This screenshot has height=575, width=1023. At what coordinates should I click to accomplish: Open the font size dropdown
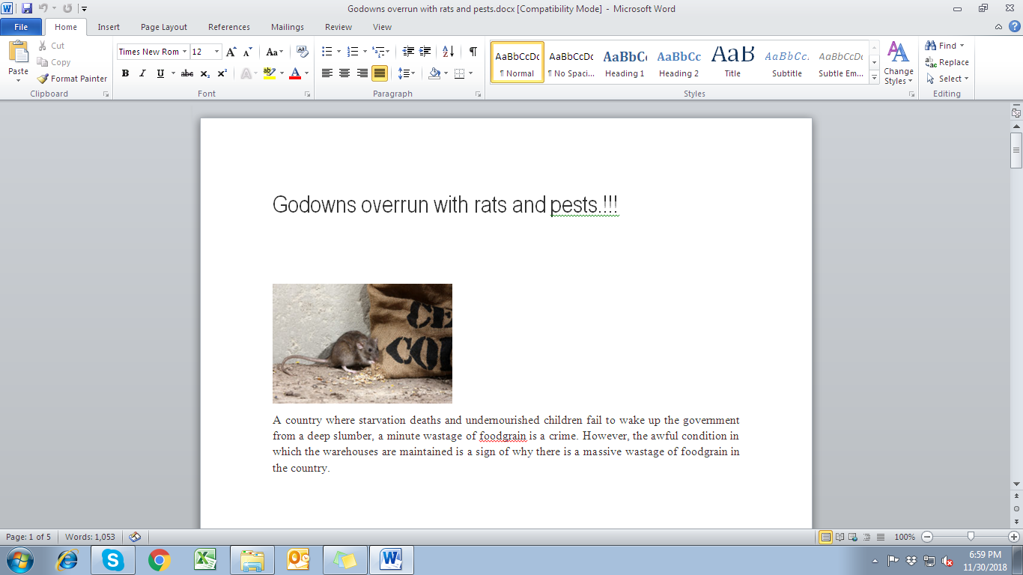click(217, 51)
